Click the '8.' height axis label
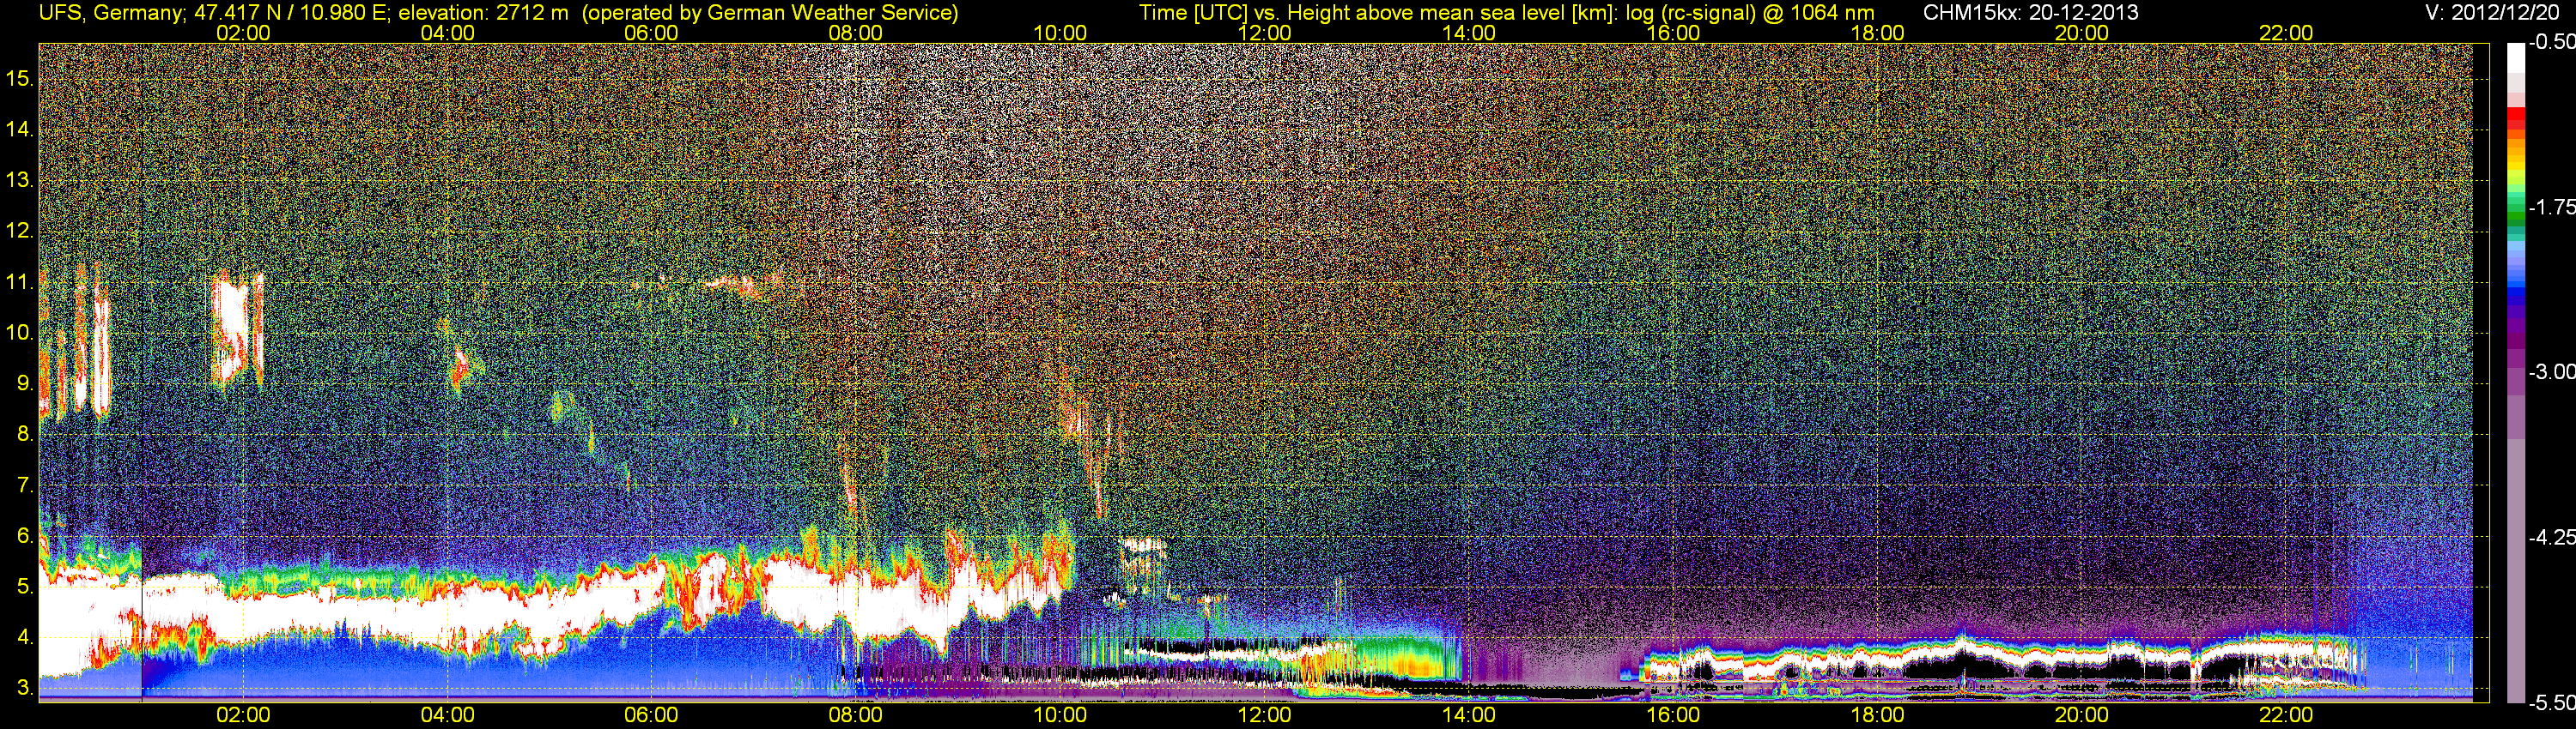 coord(25,435)
